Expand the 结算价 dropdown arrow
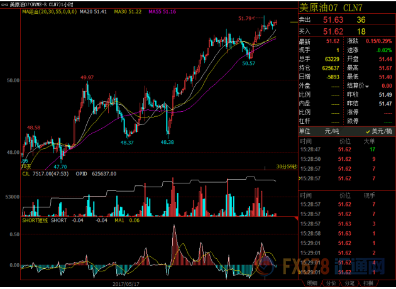This screenshot has width=396, height=289. [x=367, y=85]
